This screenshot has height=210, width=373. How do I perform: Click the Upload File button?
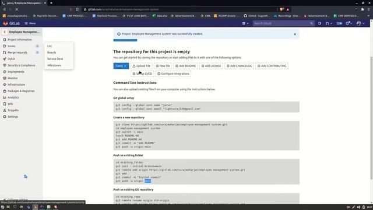(x=141, y=66)
